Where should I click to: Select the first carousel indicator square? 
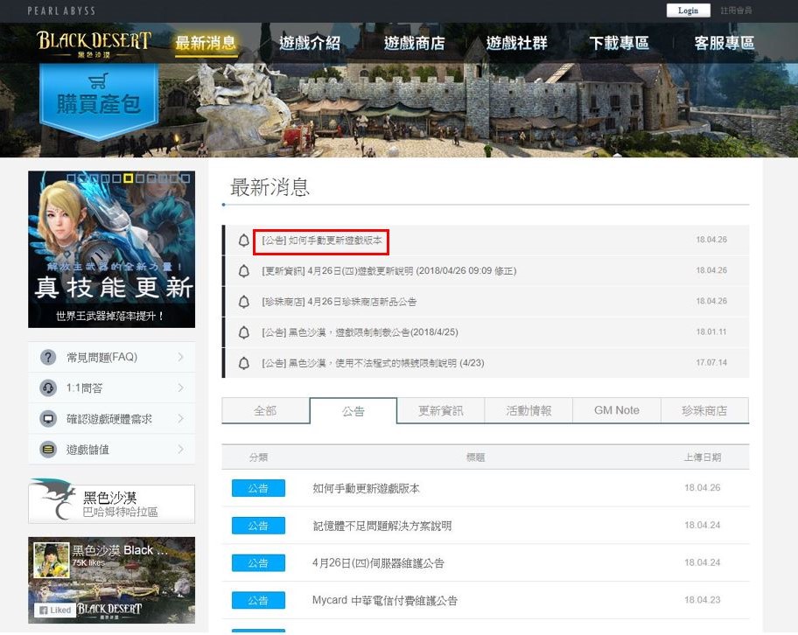click(x=71, y=178)
